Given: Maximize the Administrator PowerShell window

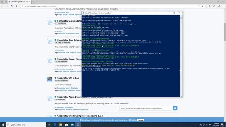Looking at the screenshot, I should [174, 13].
